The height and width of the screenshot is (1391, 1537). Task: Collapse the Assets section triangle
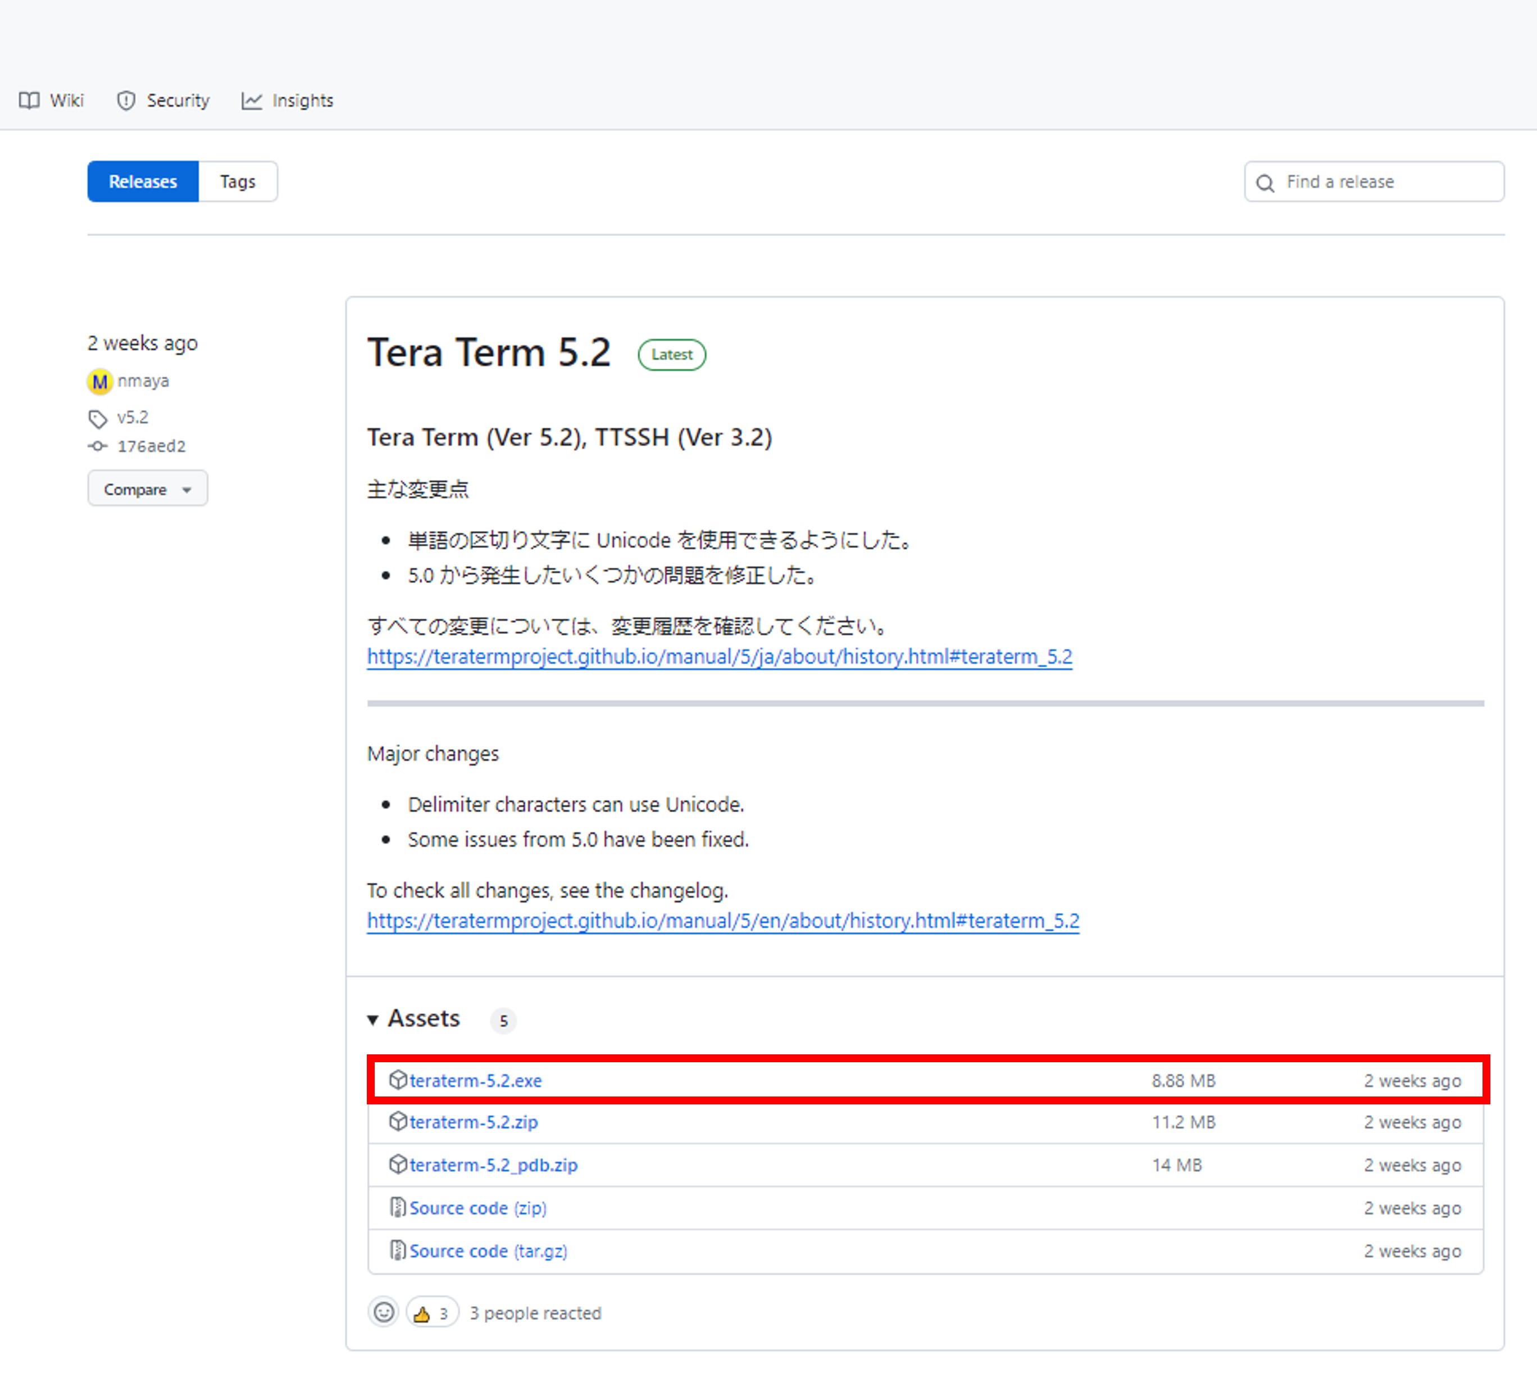click(373, 1020)
